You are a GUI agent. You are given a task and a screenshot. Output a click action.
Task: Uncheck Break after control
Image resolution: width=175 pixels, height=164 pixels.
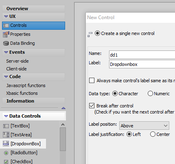point(92,105)
